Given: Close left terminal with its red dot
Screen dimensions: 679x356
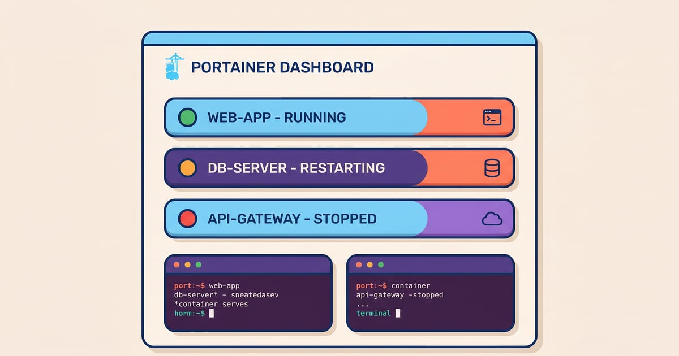Looking at the screenshot, I should 177,264.
